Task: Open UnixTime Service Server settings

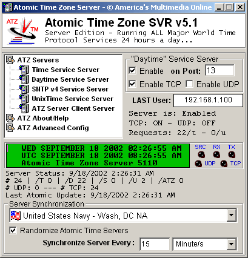Action: click(x=73, y=99)
